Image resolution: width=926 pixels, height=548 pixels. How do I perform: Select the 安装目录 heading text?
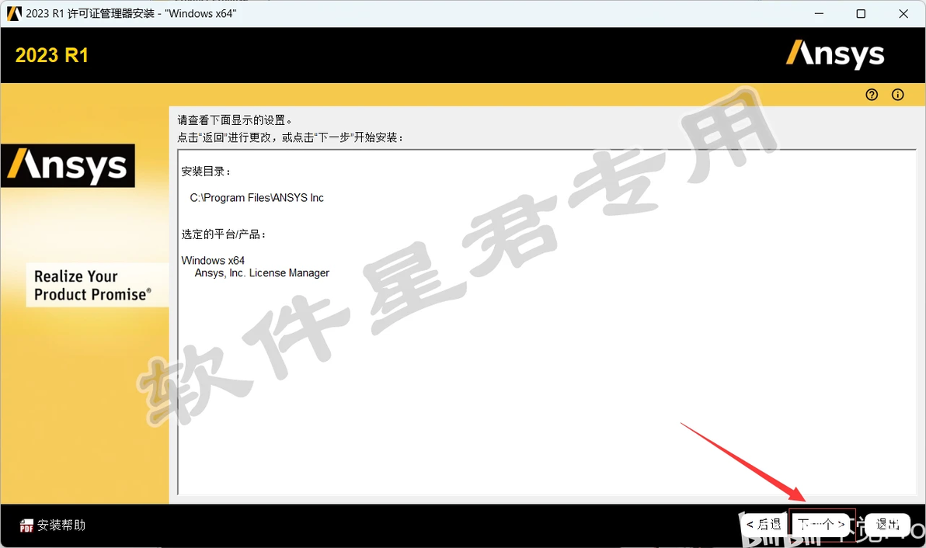(206, 172)
